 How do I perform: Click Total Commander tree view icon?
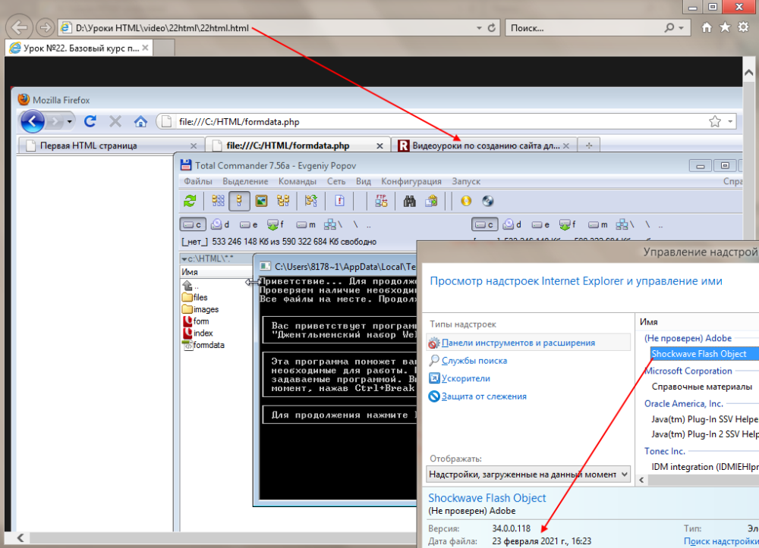pyautogui.click(x=283, y=201)
